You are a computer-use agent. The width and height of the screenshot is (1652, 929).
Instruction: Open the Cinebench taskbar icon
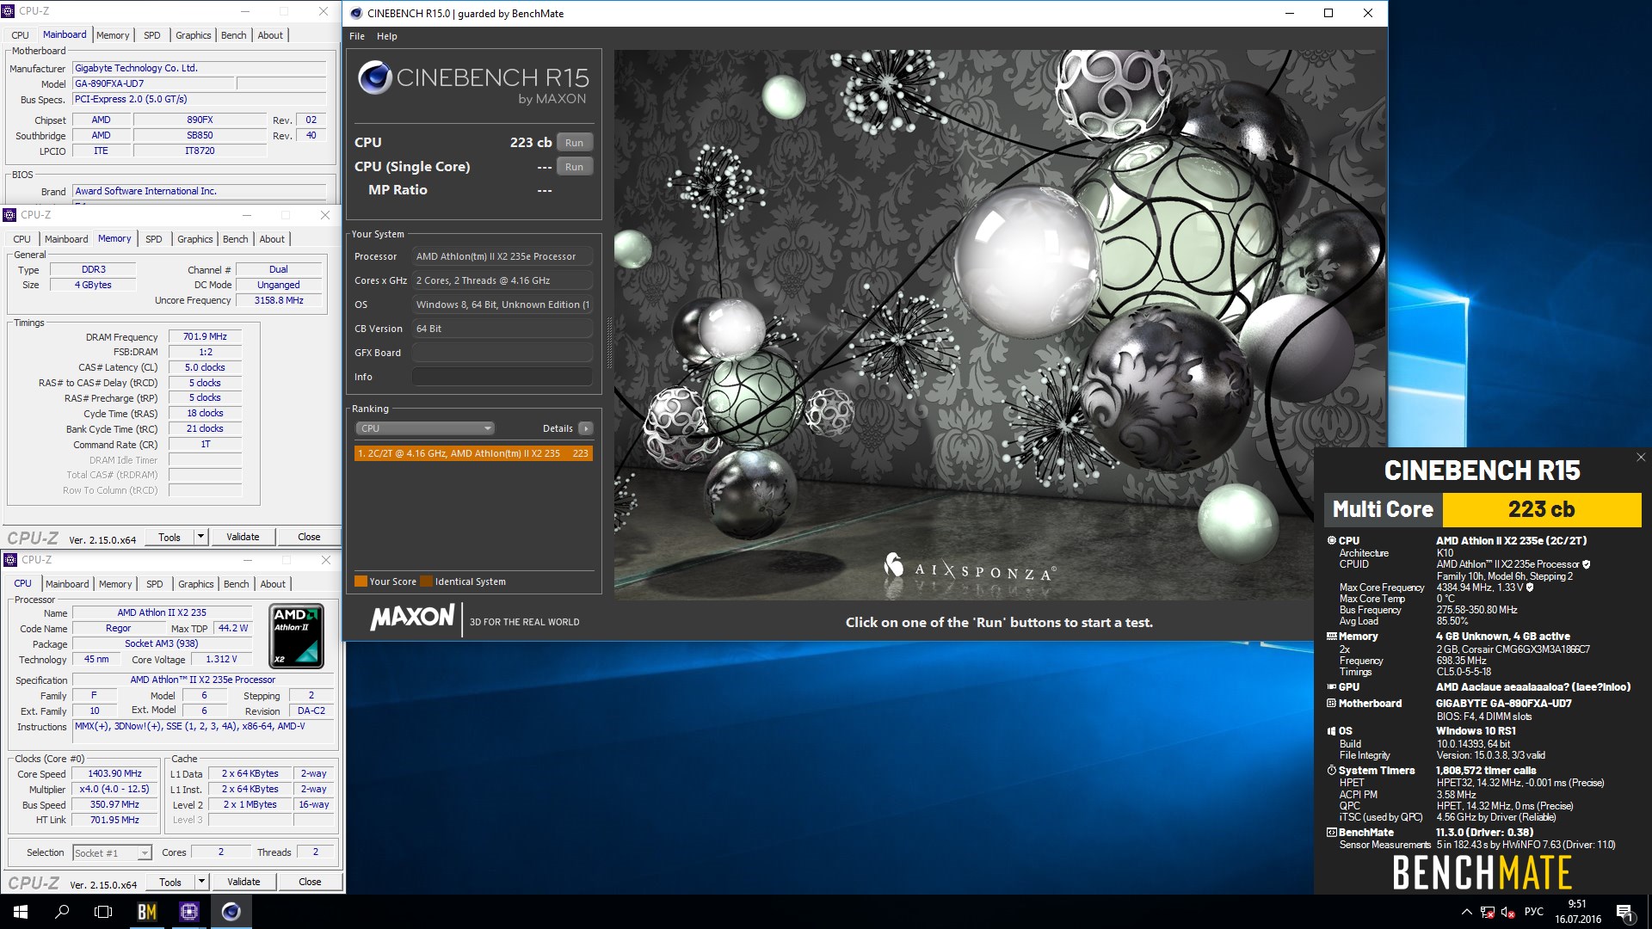coord(231,912)
